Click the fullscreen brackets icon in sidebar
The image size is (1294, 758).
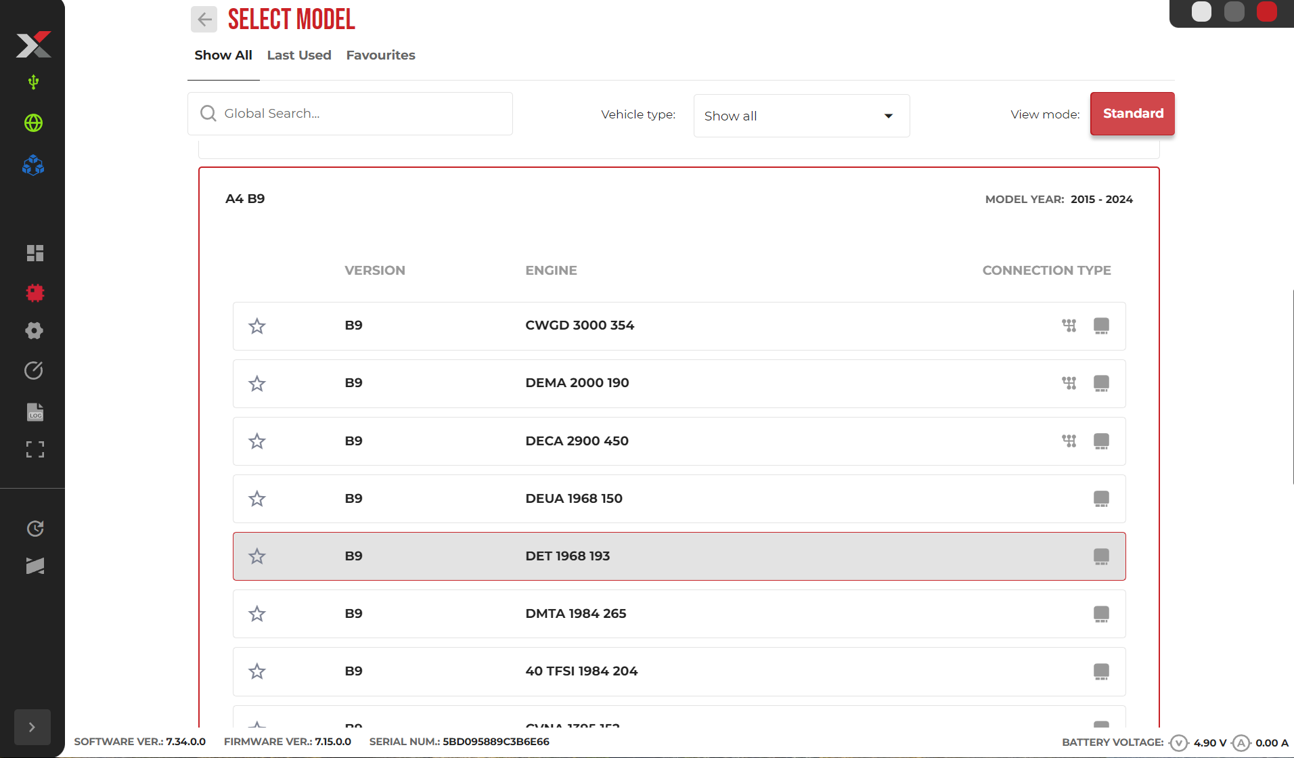(35, 449)
